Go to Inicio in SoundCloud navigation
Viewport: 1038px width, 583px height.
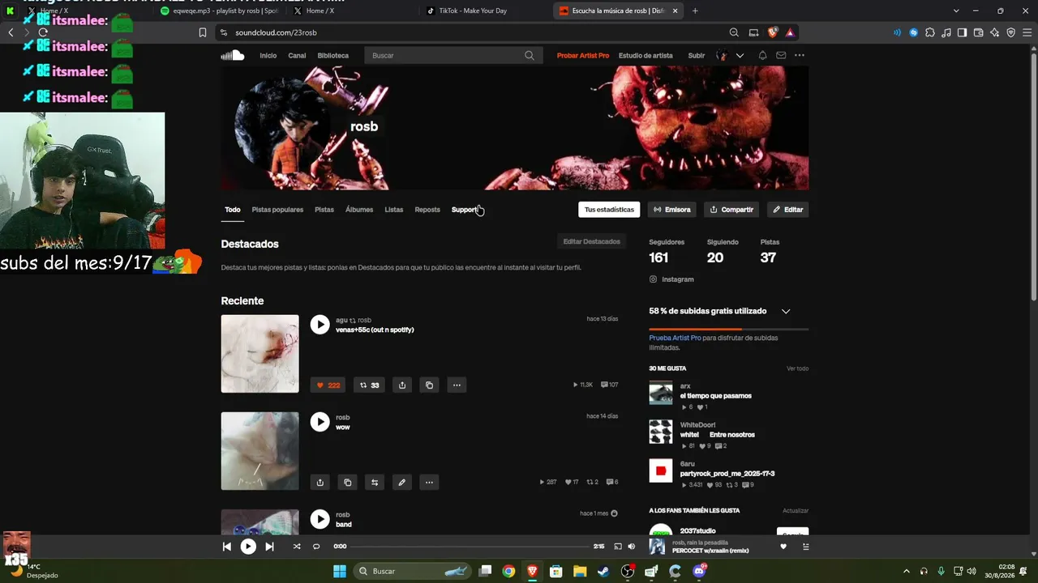[268, 55]
